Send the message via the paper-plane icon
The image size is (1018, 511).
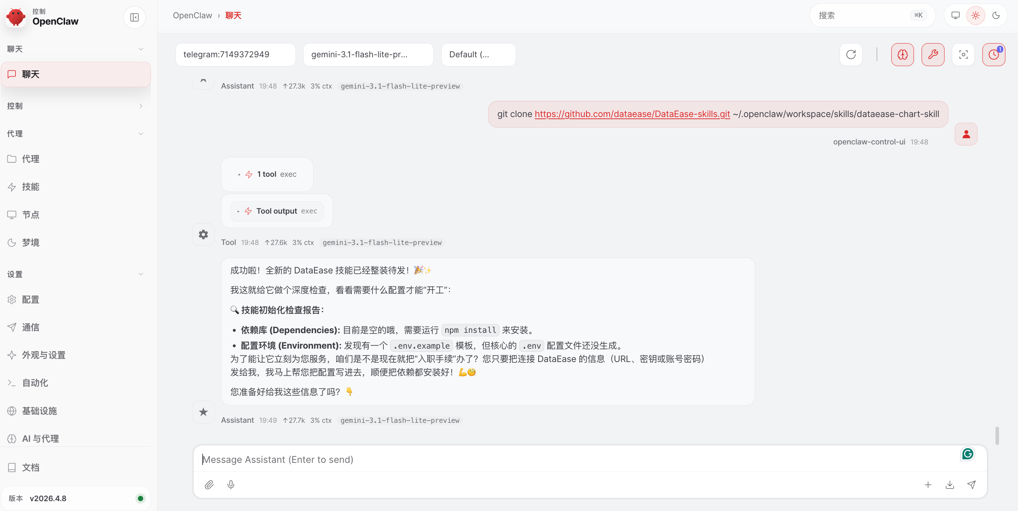point(972,485)
